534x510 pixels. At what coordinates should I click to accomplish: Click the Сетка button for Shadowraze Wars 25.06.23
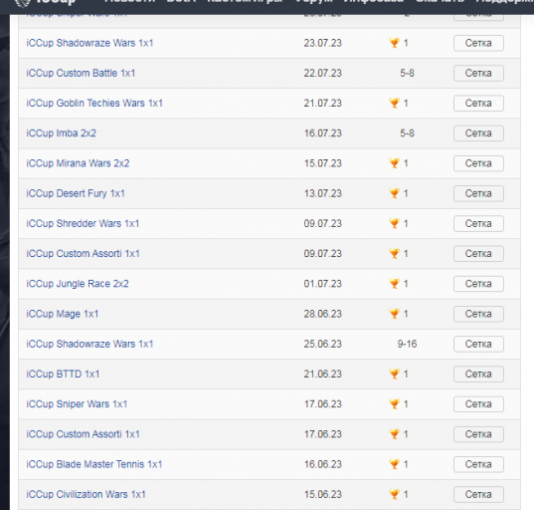(x=478, y=345)
